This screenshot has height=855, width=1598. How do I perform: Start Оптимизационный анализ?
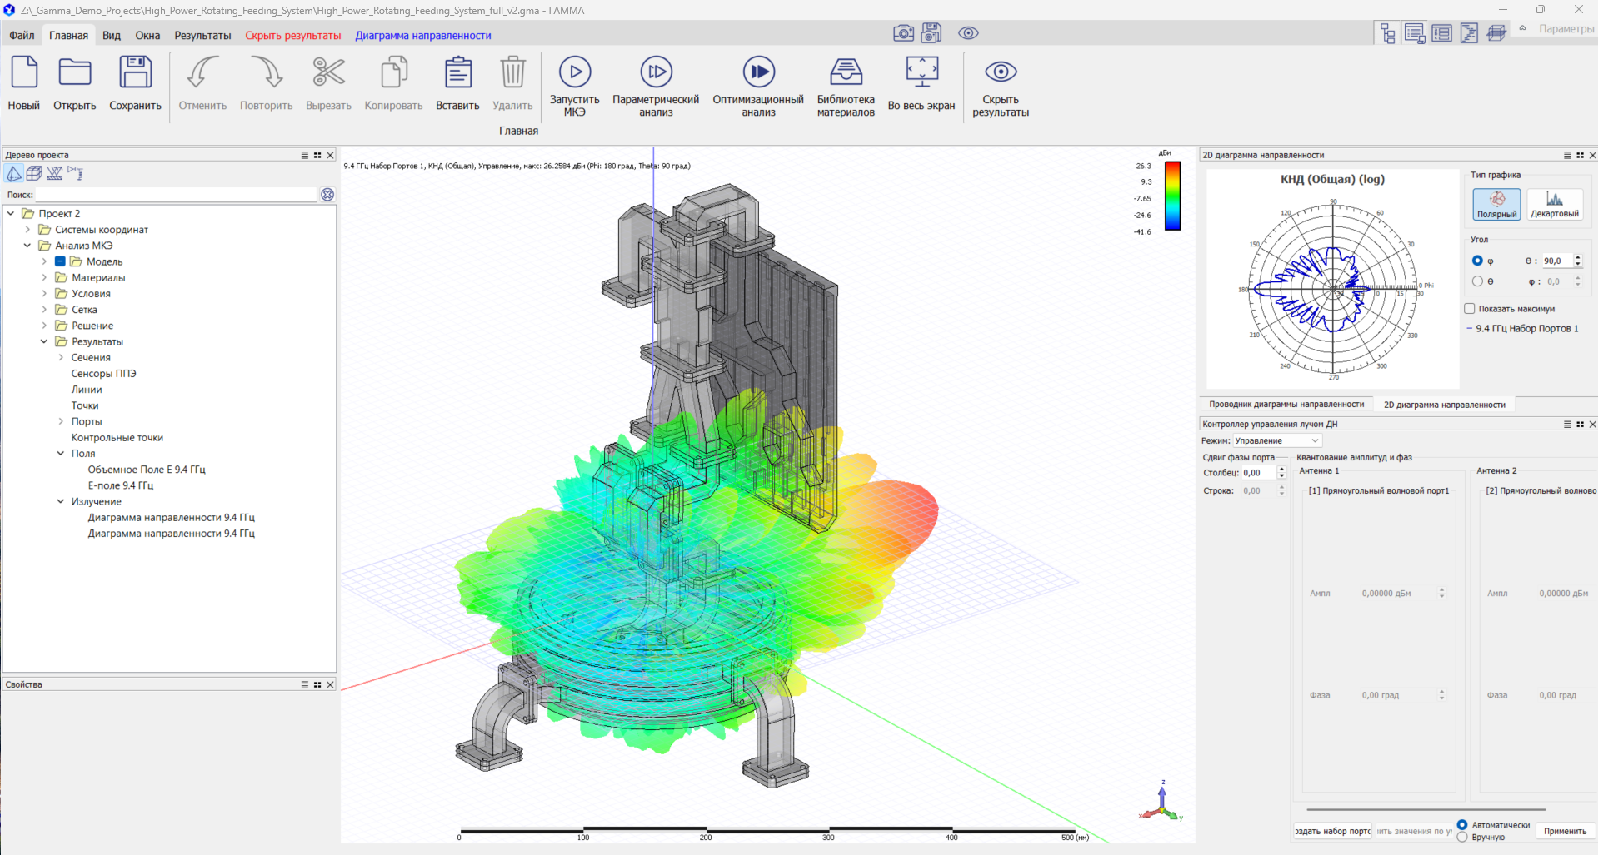pos(758,72)
